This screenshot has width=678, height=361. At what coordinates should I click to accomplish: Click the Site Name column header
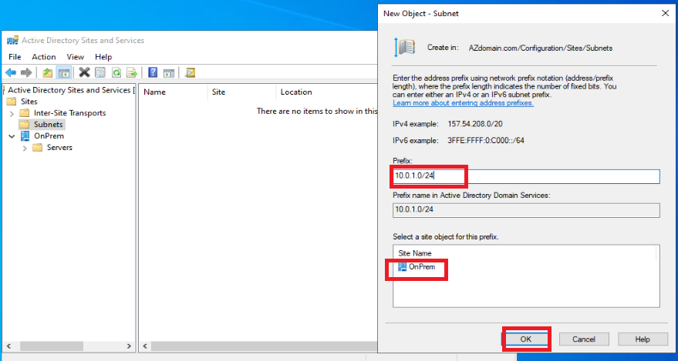click(x=415, y=253)
